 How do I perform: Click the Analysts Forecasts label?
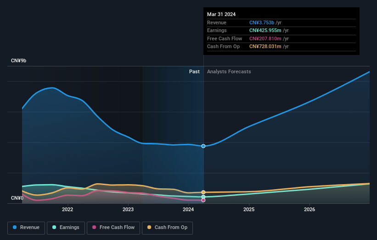[229, 71]
